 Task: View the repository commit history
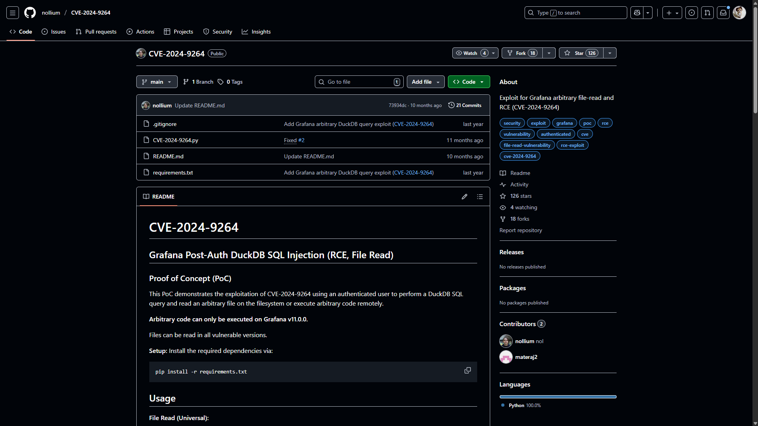[x=465, y=105]
